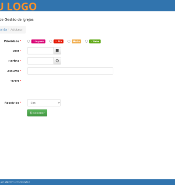Click the red Alta priority badge
The width and height of the screenshot is (175, 185).
coord(59,41)
